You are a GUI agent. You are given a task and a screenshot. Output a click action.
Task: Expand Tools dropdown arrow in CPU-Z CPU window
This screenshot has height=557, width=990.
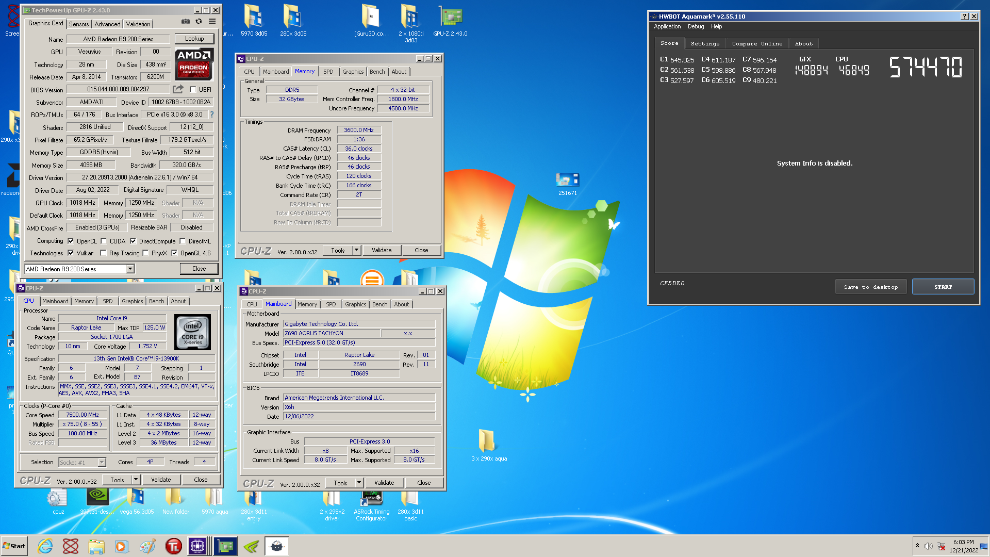click(136, 480)
